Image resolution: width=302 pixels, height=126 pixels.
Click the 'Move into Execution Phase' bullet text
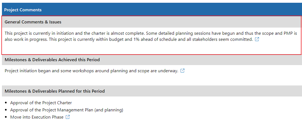click(37, 117)
